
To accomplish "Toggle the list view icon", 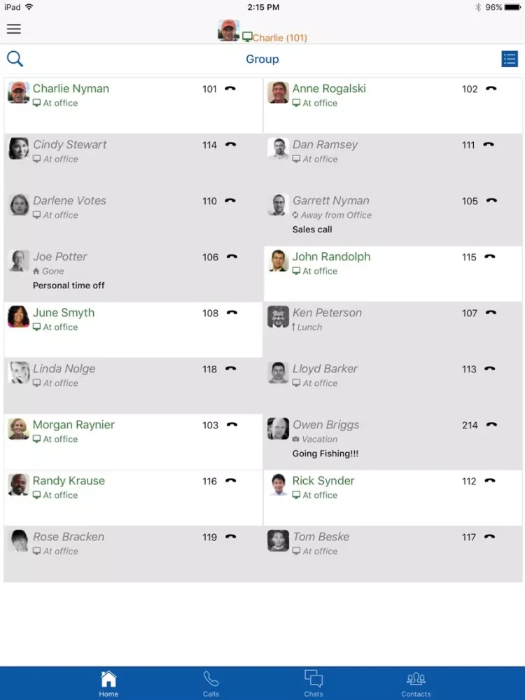I will (x=510, y=59).
